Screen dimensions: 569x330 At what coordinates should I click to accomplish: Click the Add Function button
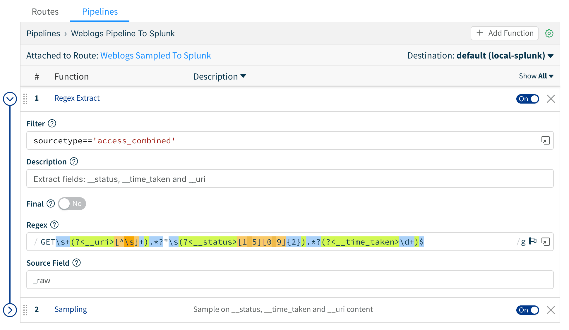(x=504, y=33)
